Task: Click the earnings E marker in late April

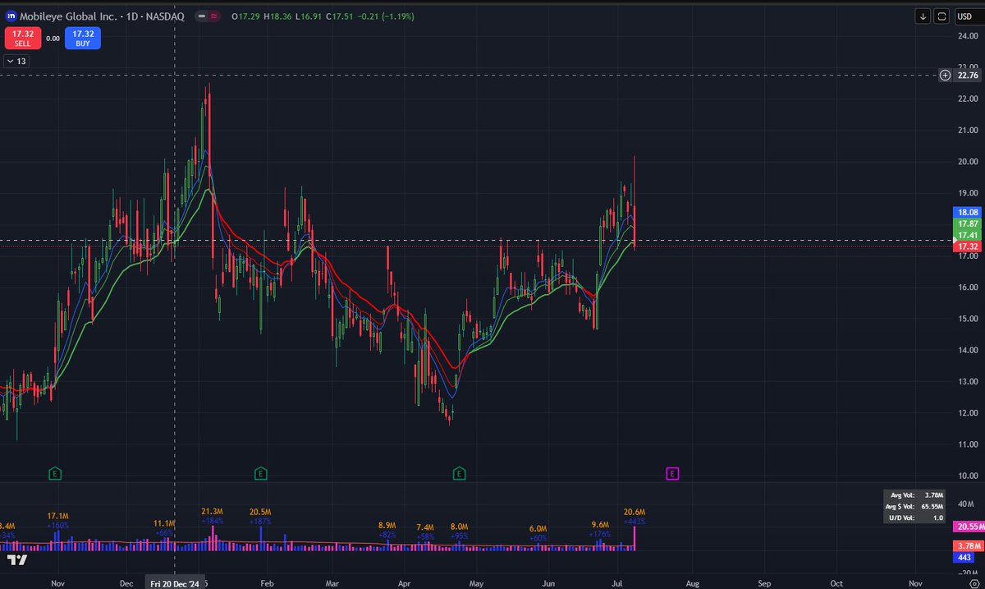Action: click(x=459, y=473)
